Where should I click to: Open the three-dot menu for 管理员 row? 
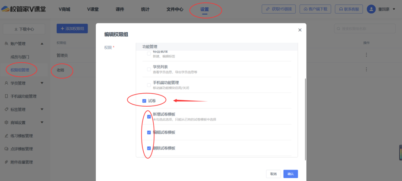point(366,55)
